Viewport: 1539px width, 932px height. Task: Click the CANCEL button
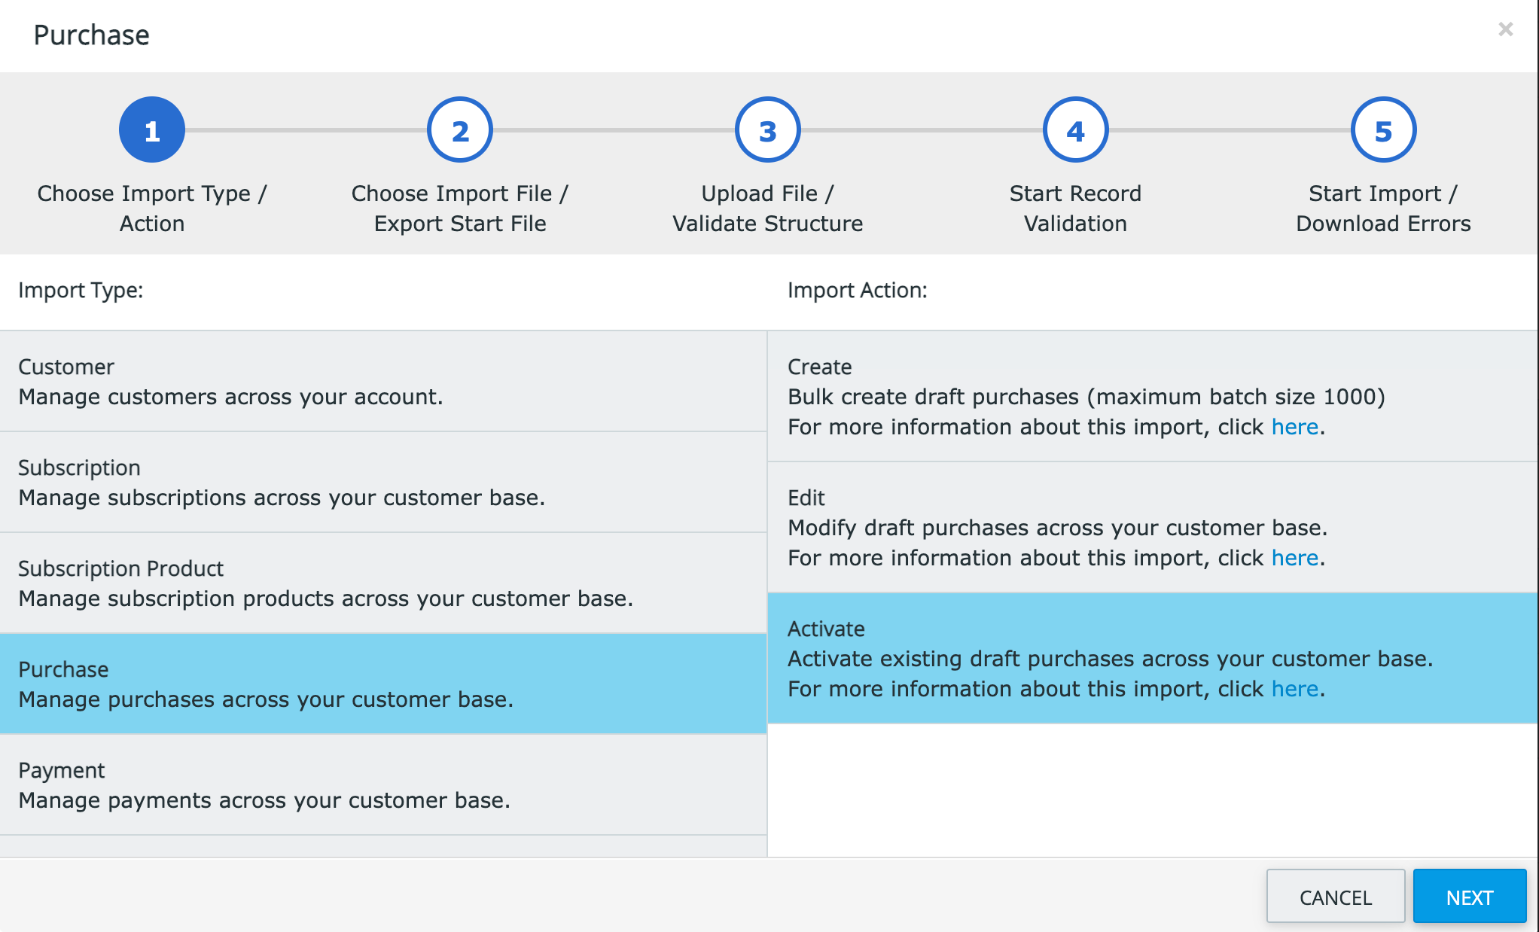[x=1336, y=897]
